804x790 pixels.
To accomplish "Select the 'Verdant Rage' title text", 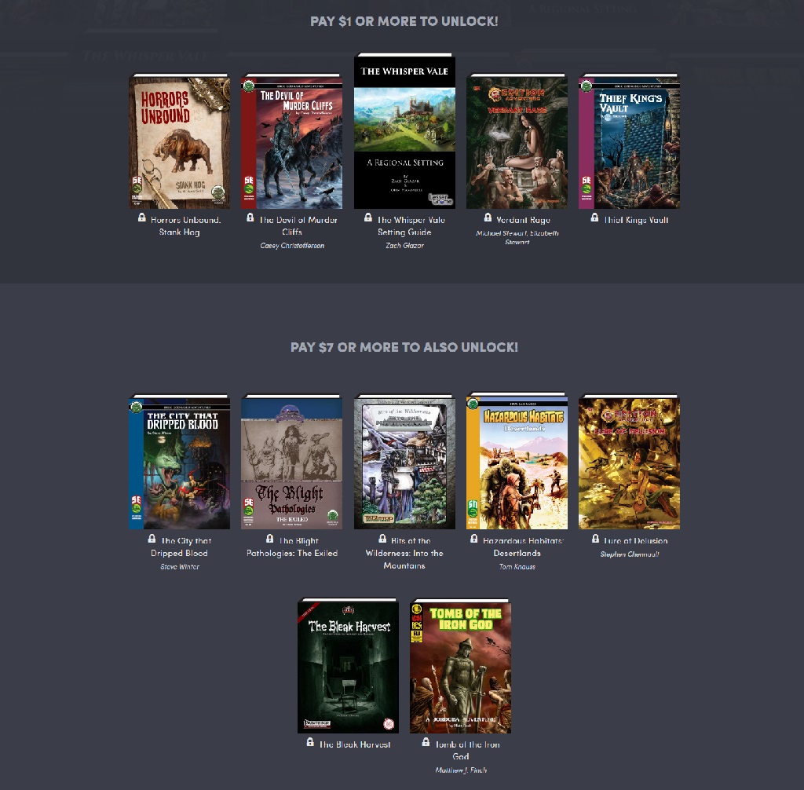I will coord(523,220).
